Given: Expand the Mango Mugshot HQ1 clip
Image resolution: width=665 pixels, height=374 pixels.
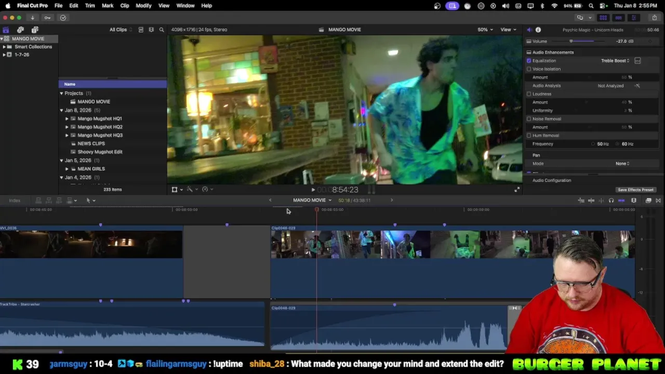Looking at the screenshot, I should (66, 118).
